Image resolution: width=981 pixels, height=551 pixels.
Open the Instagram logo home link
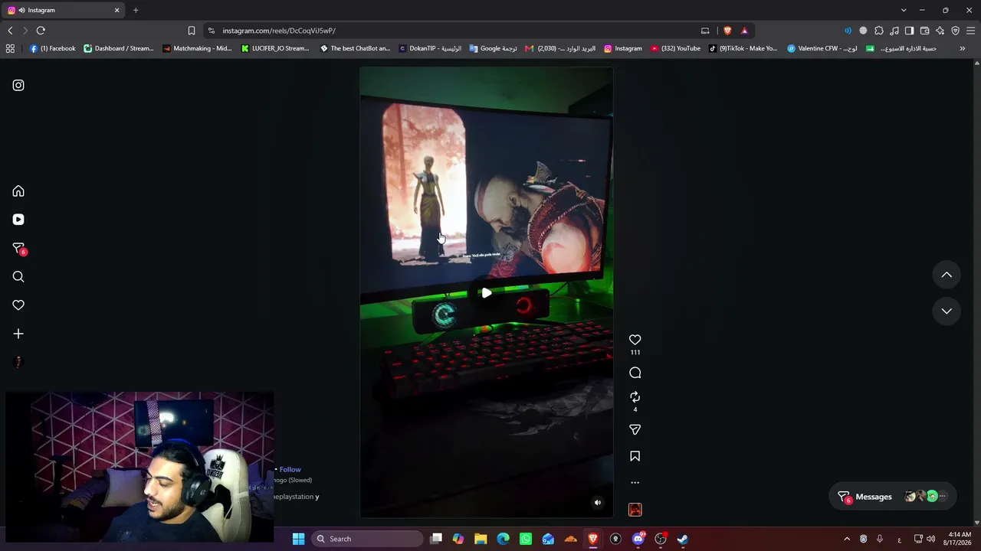click(x=18, y=86)
